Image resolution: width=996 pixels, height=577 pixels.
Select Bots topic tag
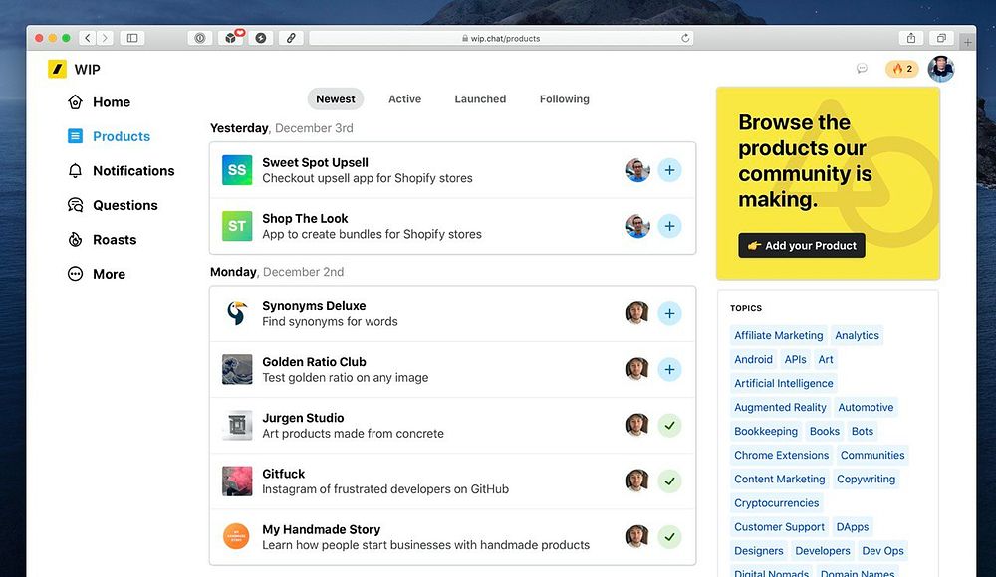pyautogui.click(x=862, y=431)
